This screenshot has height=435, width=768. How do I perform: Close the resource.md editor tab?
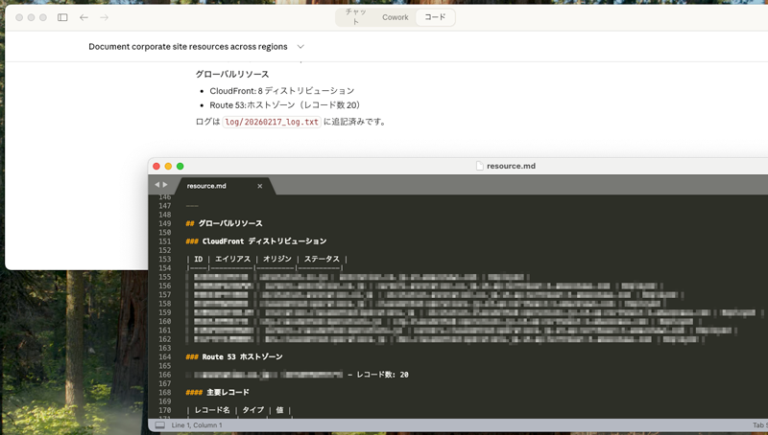coord(259,186)
